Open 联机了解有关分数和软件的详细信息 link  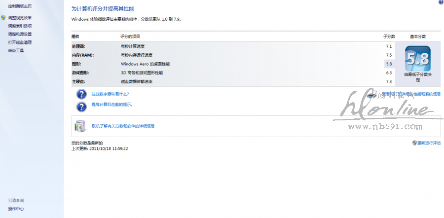click(x=123, y=126)
